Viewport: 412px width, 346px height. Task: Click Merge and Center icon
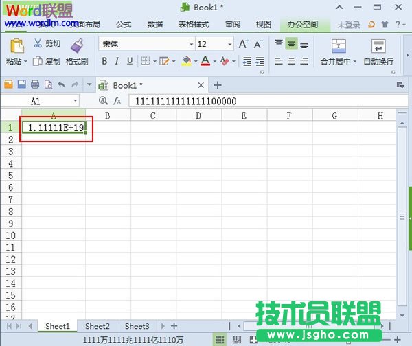tap(339, 46)
